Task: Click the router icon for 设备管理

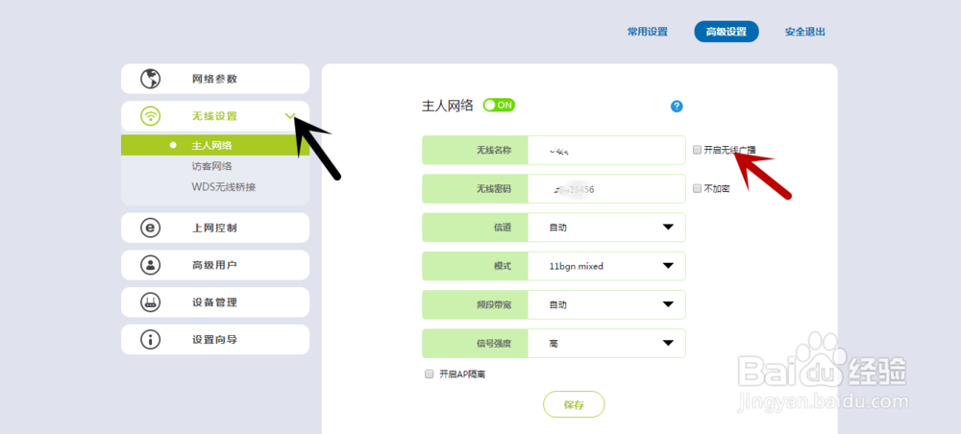Action: tap(150, 302)
